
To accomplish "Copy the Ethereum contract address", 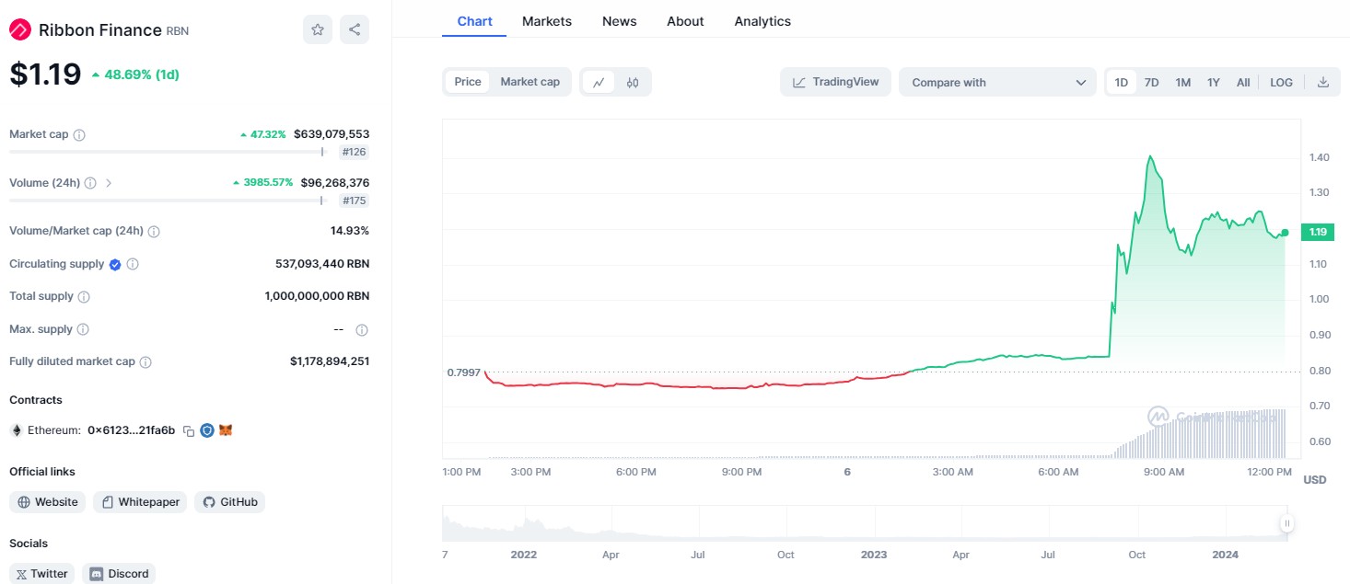I will point(189,430).
